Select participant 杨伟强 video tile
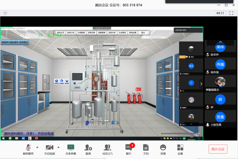Viewport: 238px width, 159px height. coord(220,65)
